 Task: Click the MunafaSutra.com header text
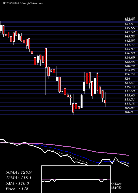point(31,3)
